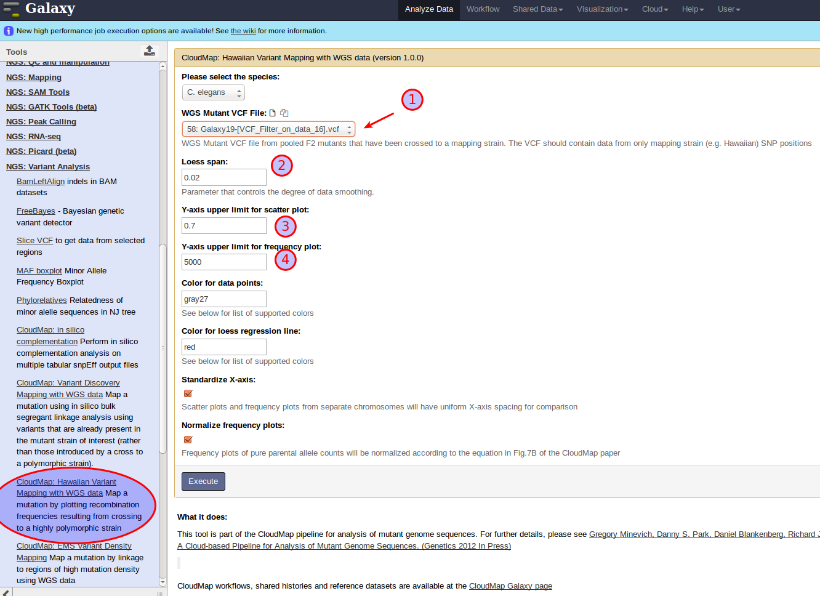The height and width of the screenshot is (596, 820).
Task: Collapse NGS: Variant Analysis section
Action: tap(48, 167)
